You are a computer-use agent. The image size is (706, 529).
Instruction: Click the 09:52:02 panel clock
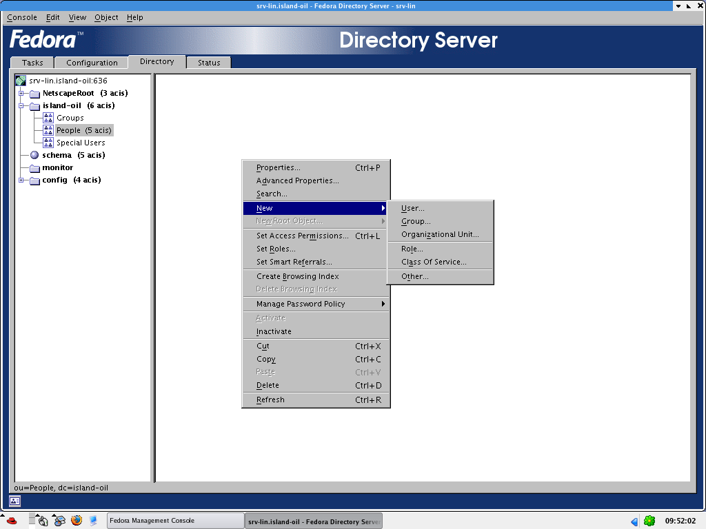(680, 521)
